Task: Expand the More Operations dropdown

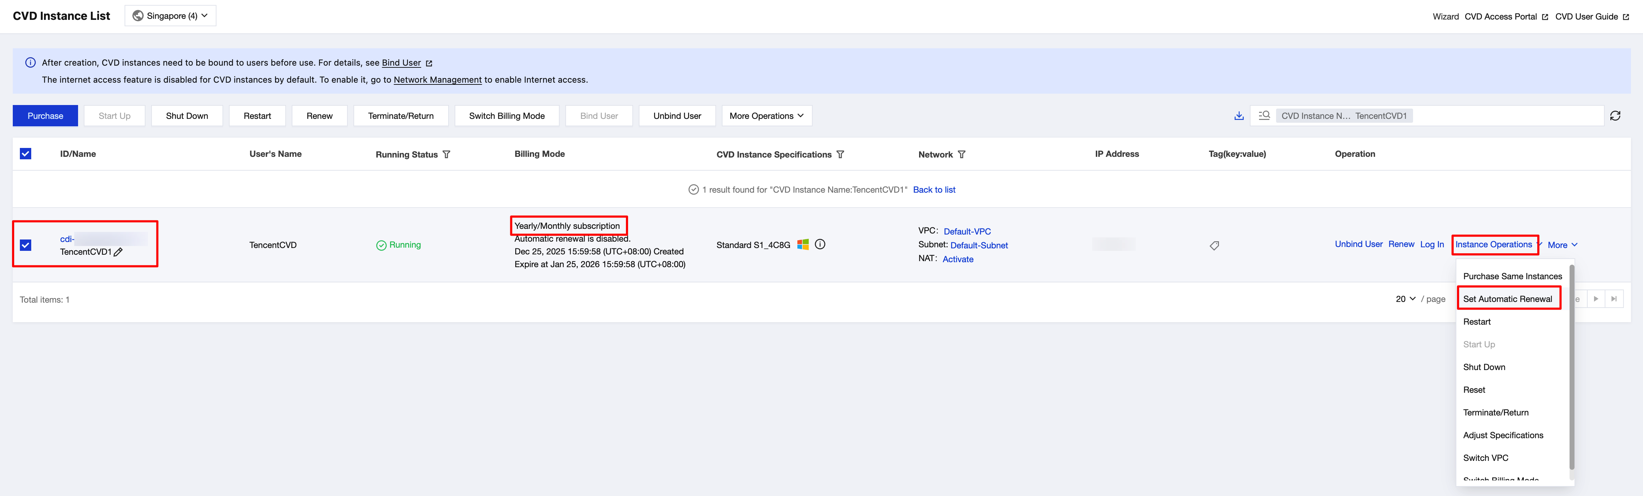Action: [x=766, y=115]
